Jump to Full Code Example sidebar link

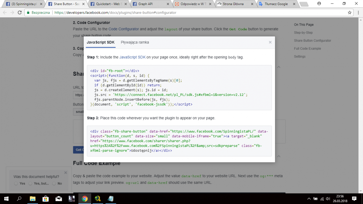[x=307, y=49]
